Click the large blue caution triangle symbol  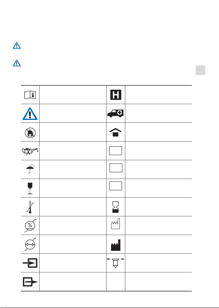30,114
